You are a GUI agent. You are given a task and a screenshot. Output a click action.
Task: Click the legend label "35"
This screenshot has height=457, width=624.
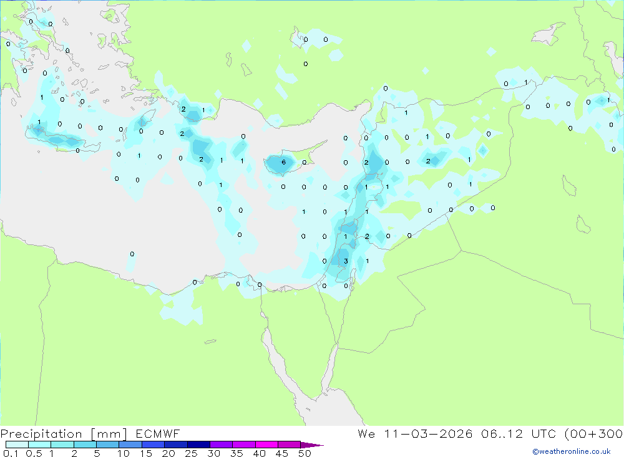pos(236,453)
